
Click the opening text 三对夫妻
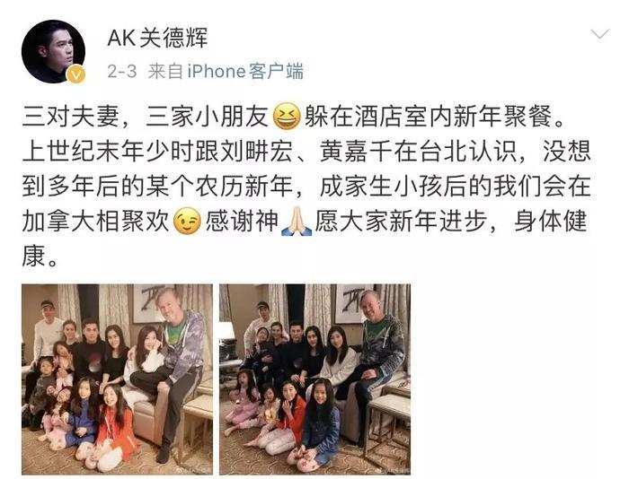(71, 117)
